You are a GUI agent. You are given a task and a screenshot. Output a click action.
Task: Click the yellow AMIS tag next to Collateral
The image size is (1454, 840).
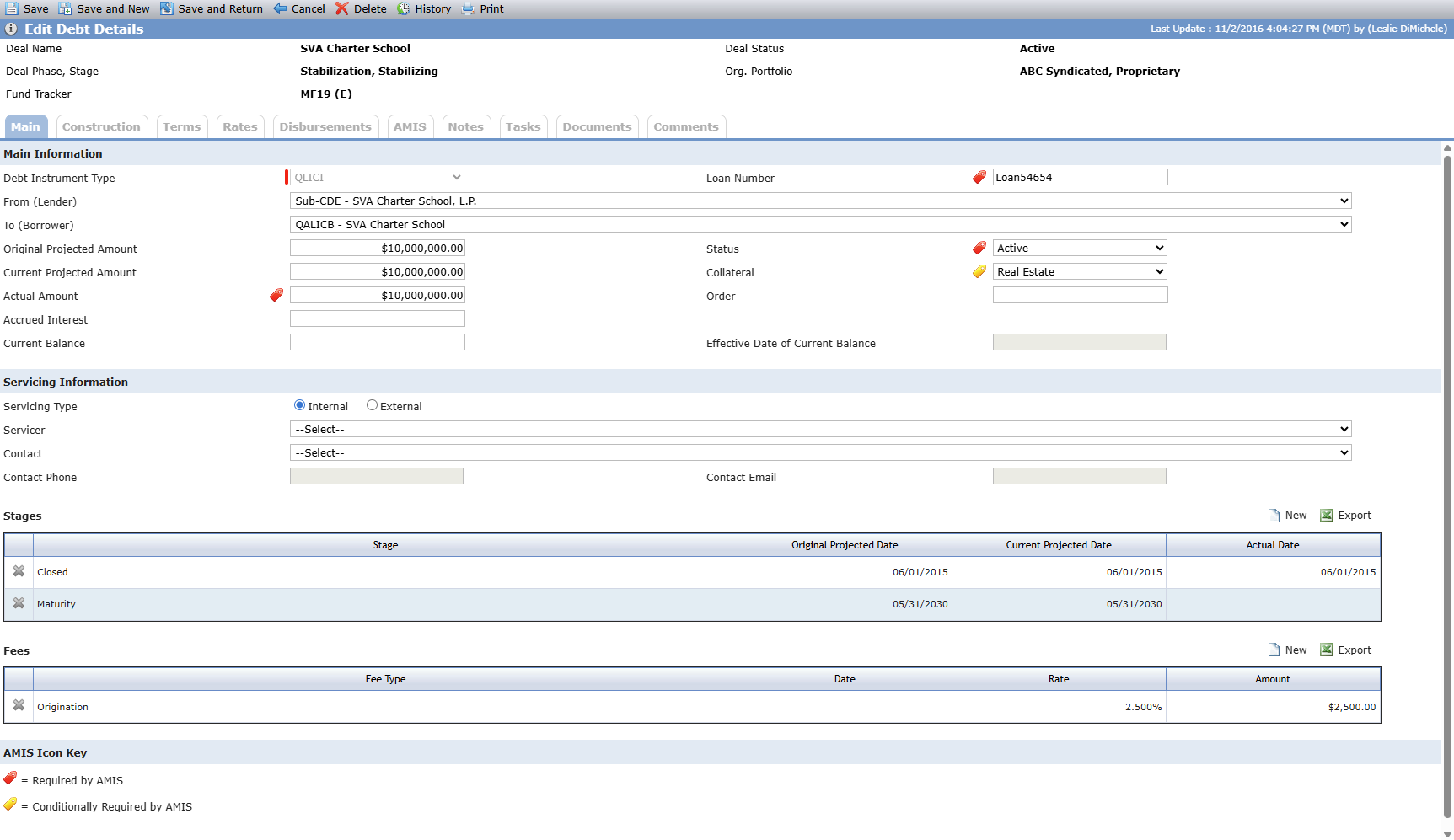979,271
